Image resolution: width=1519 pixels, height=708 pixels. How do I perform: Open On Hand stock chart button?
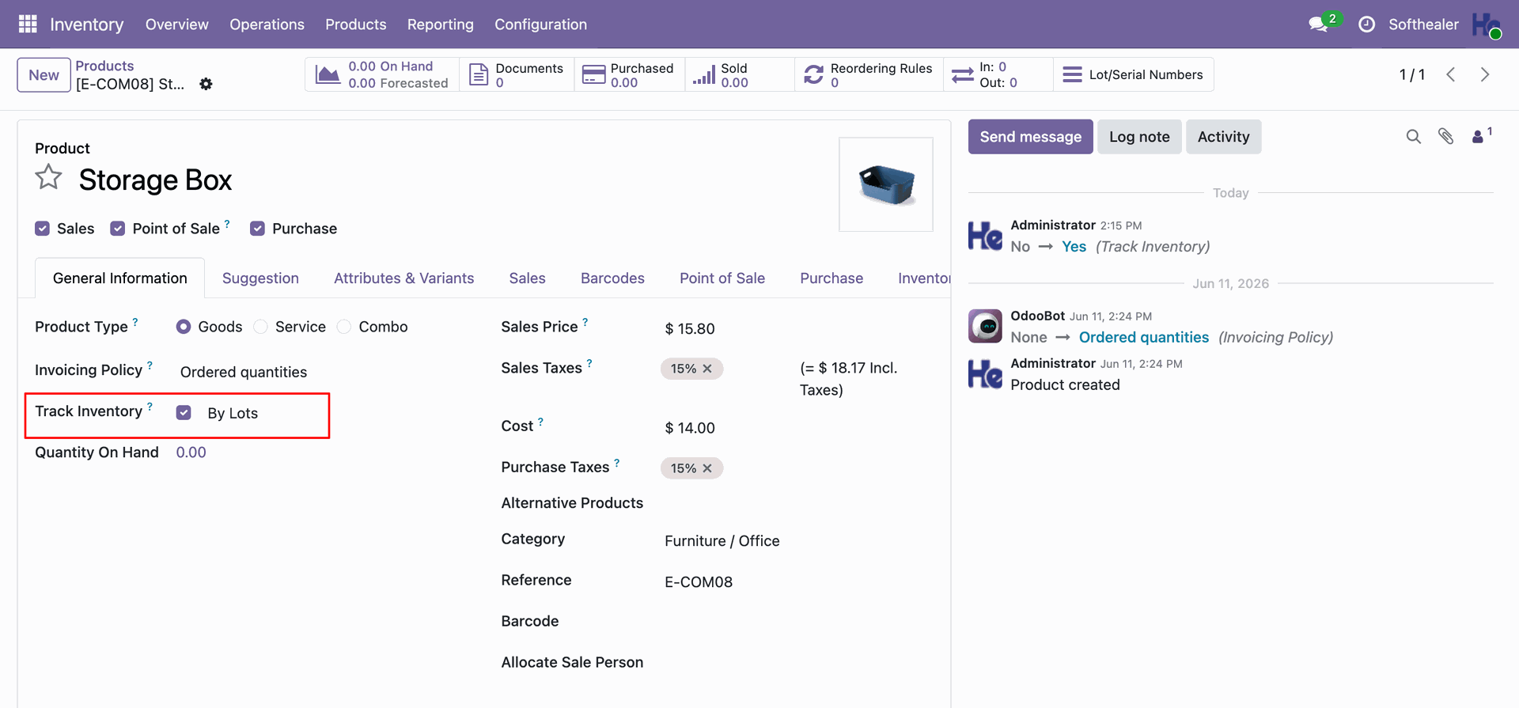382,74
